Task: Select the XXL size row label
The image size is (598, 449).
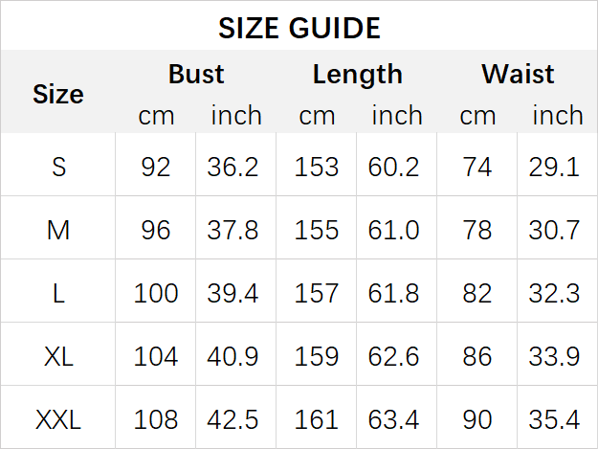Action: (x=58, y=419)
